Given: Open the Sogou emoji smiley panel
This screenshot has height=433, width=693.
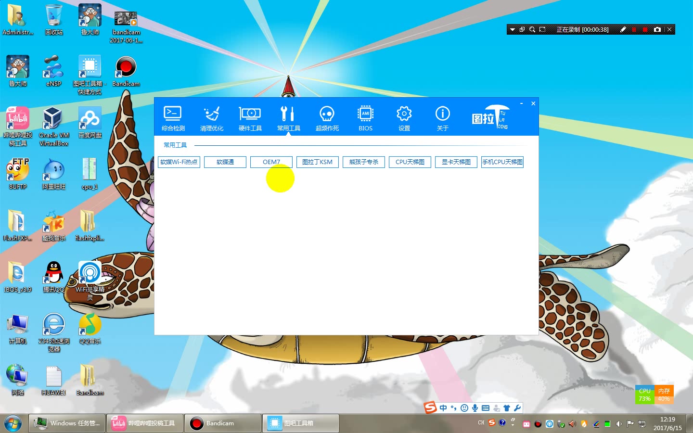Looking at the screenshot, I should click(x=464, y=408).
